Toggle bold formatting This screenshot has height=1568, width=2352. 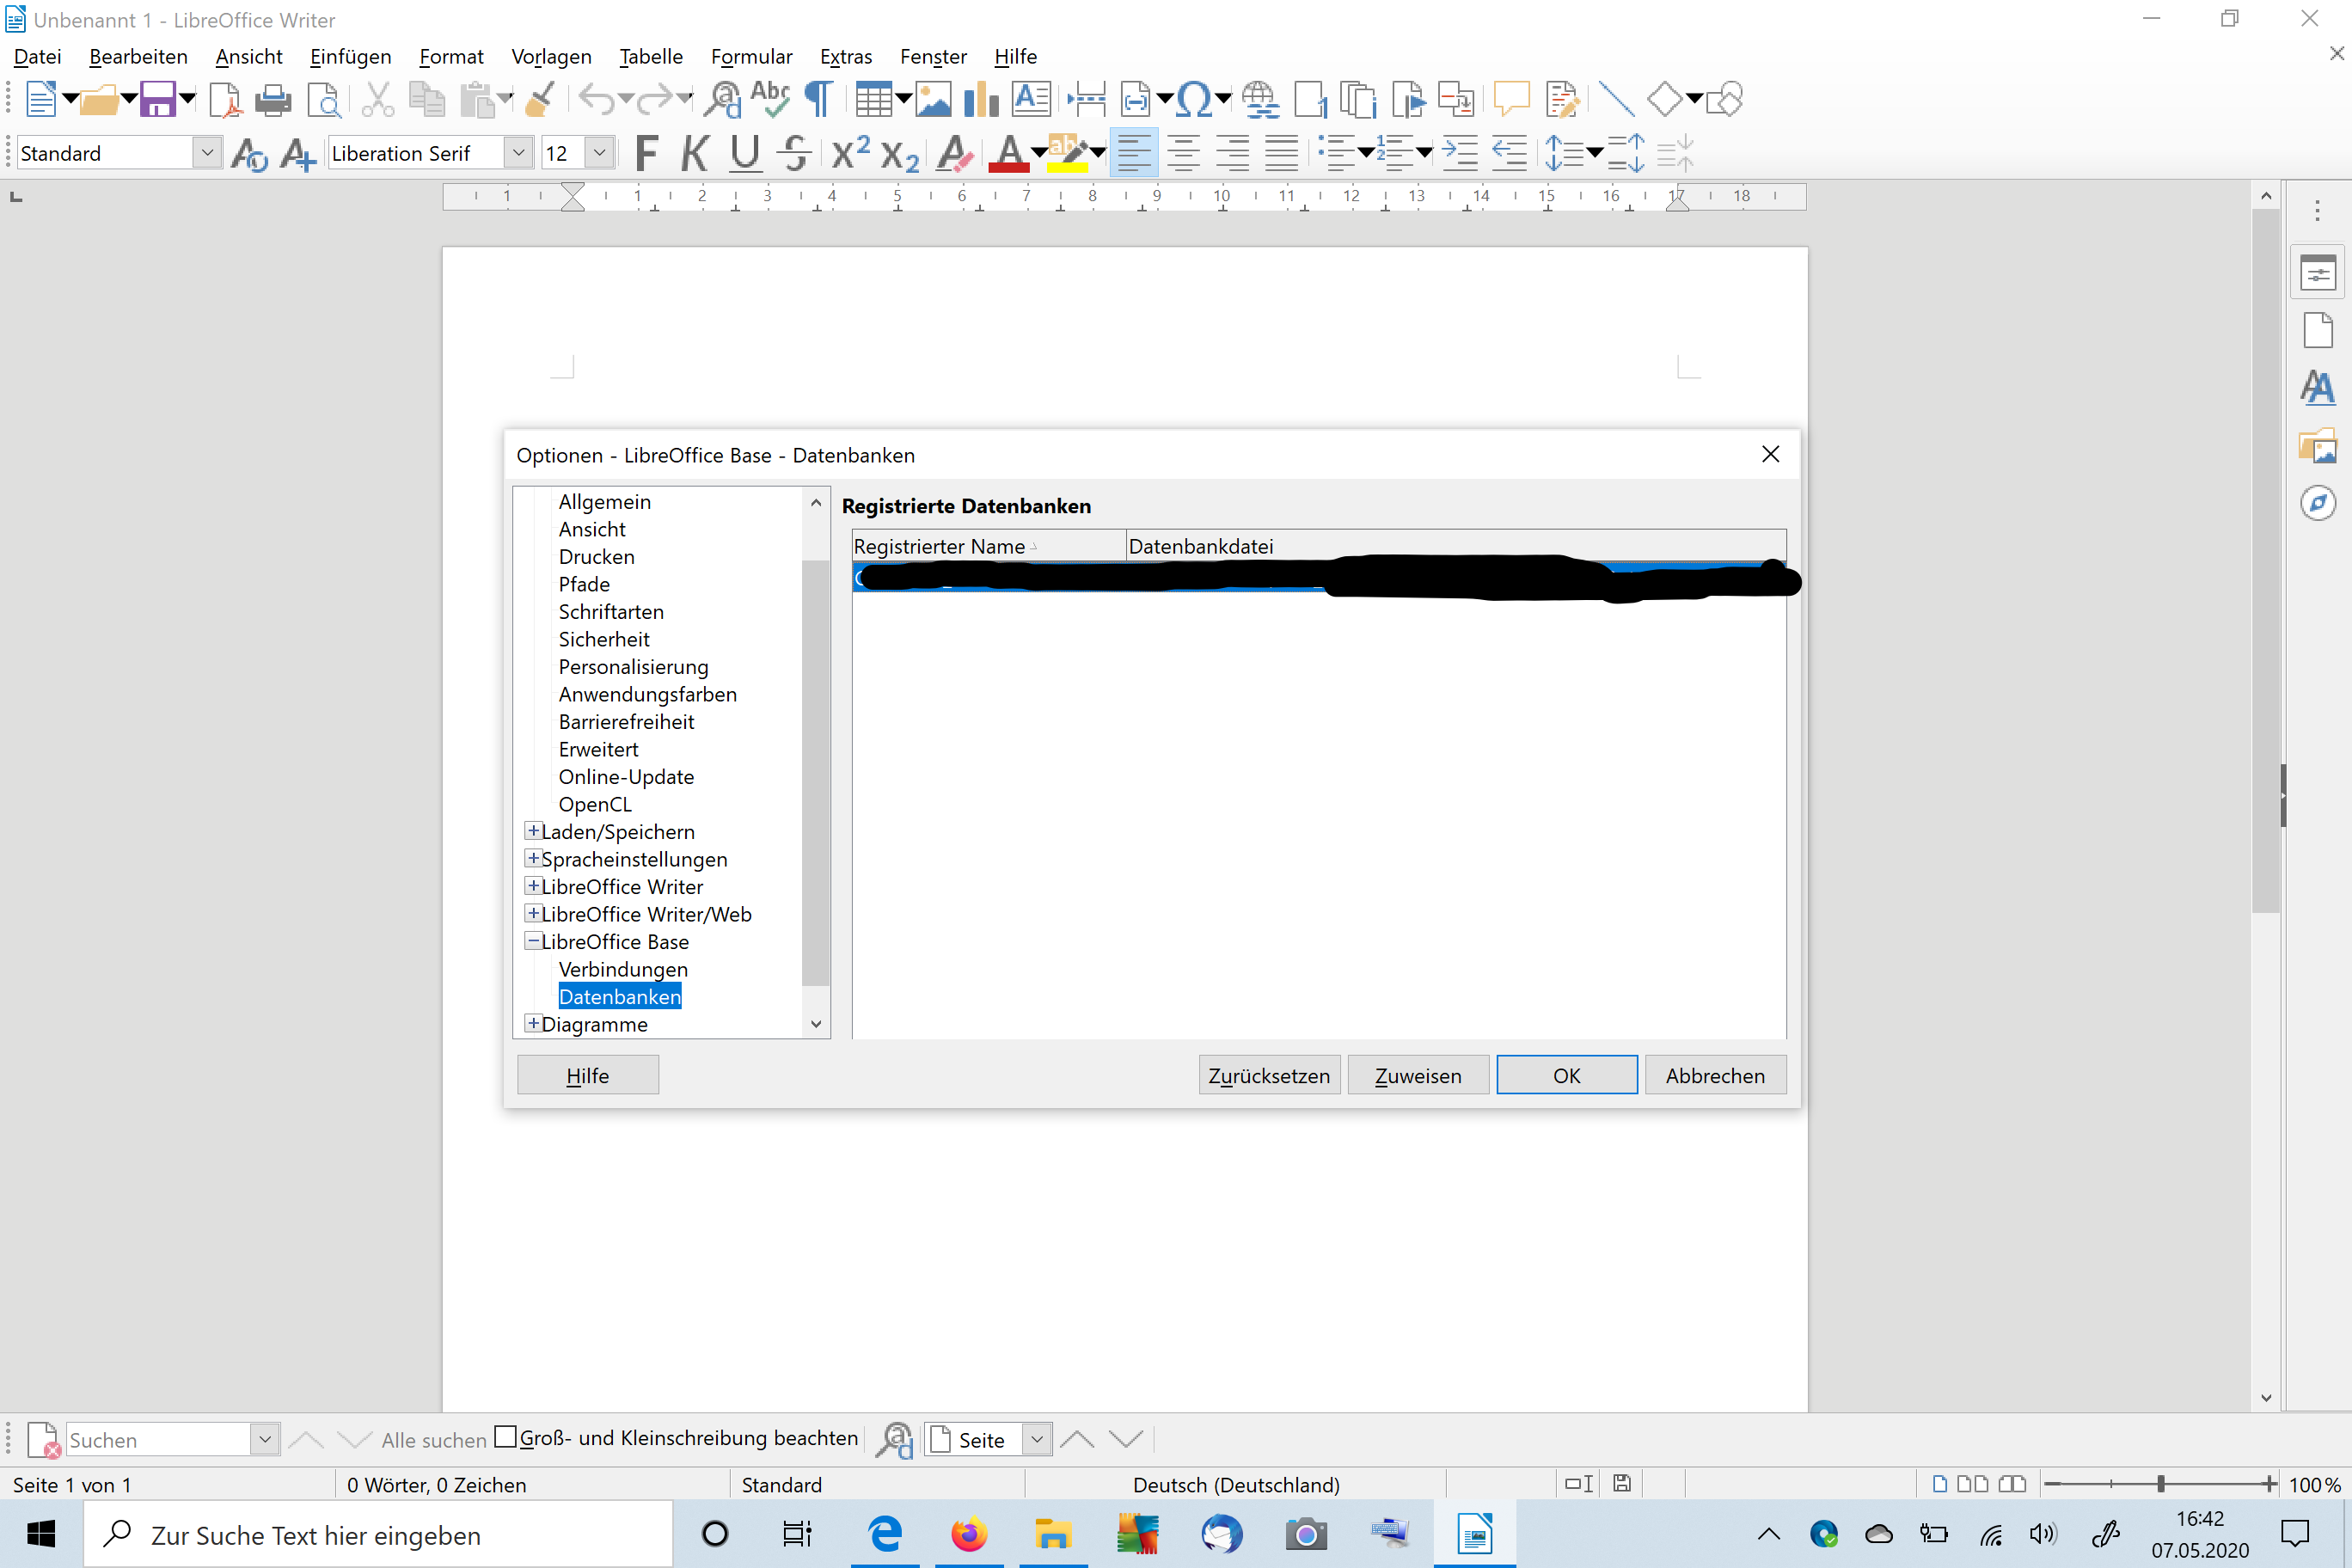[x=646, y=152]
